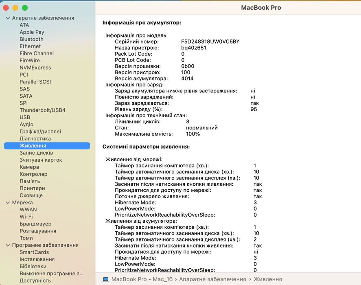Screen dimensions: 361x285
Task: Click MacBook Pro - Mac_16 in path bar
Action: pyautogui.click(x=142, y=279)
